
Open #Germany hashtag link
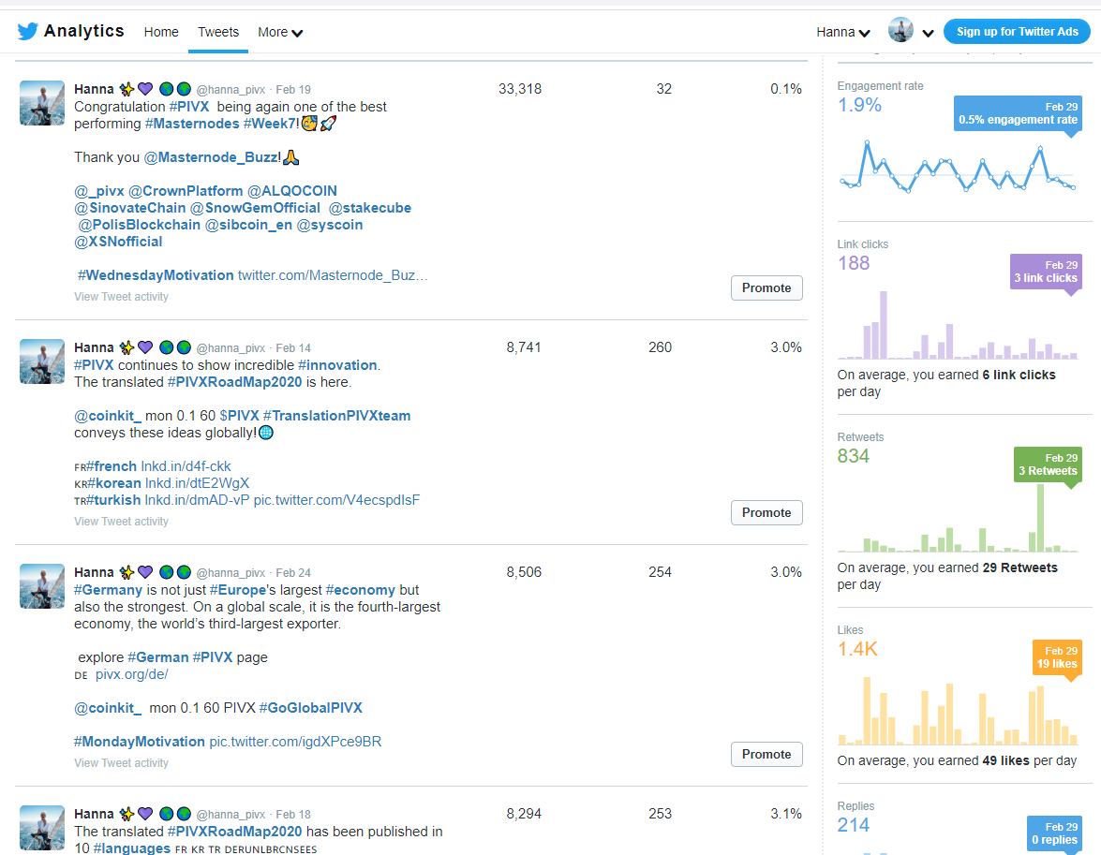pyautogui.click(x=108, y=590)
